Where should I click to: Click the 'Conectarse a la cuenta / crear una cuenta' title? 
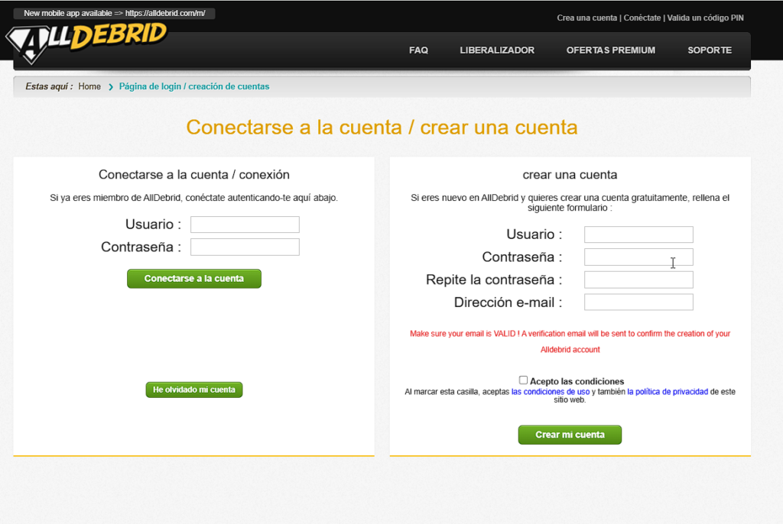[382, 128]
